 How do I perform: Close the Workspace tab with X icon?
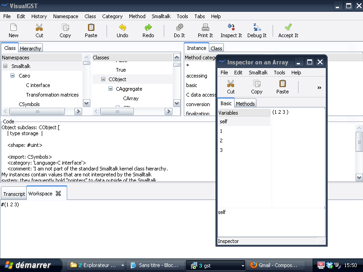(x=59, y=194)
